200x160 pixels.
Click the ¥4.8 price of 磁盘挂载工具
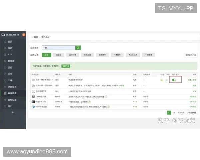point(135,102)
